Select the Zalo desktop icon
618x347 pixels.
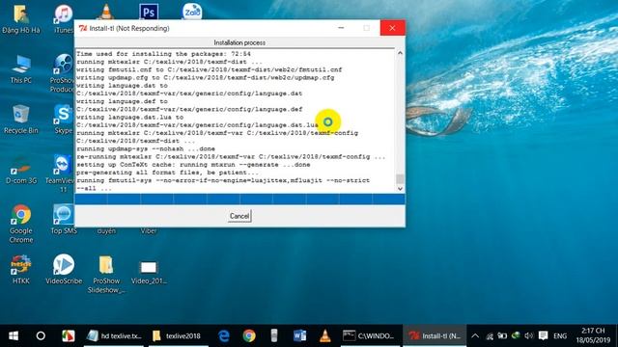192,12
